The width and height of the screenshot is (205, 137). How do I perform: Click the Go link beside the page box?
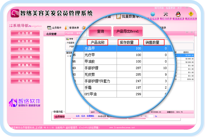(x=156, y=116)
